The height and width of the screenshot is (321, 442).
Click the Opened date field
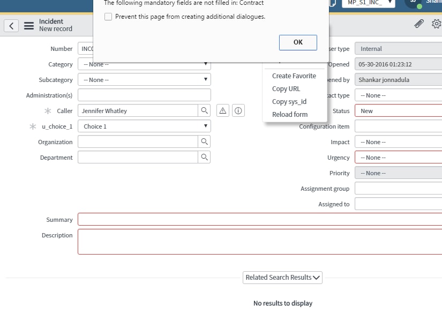(x=398, y=64)
